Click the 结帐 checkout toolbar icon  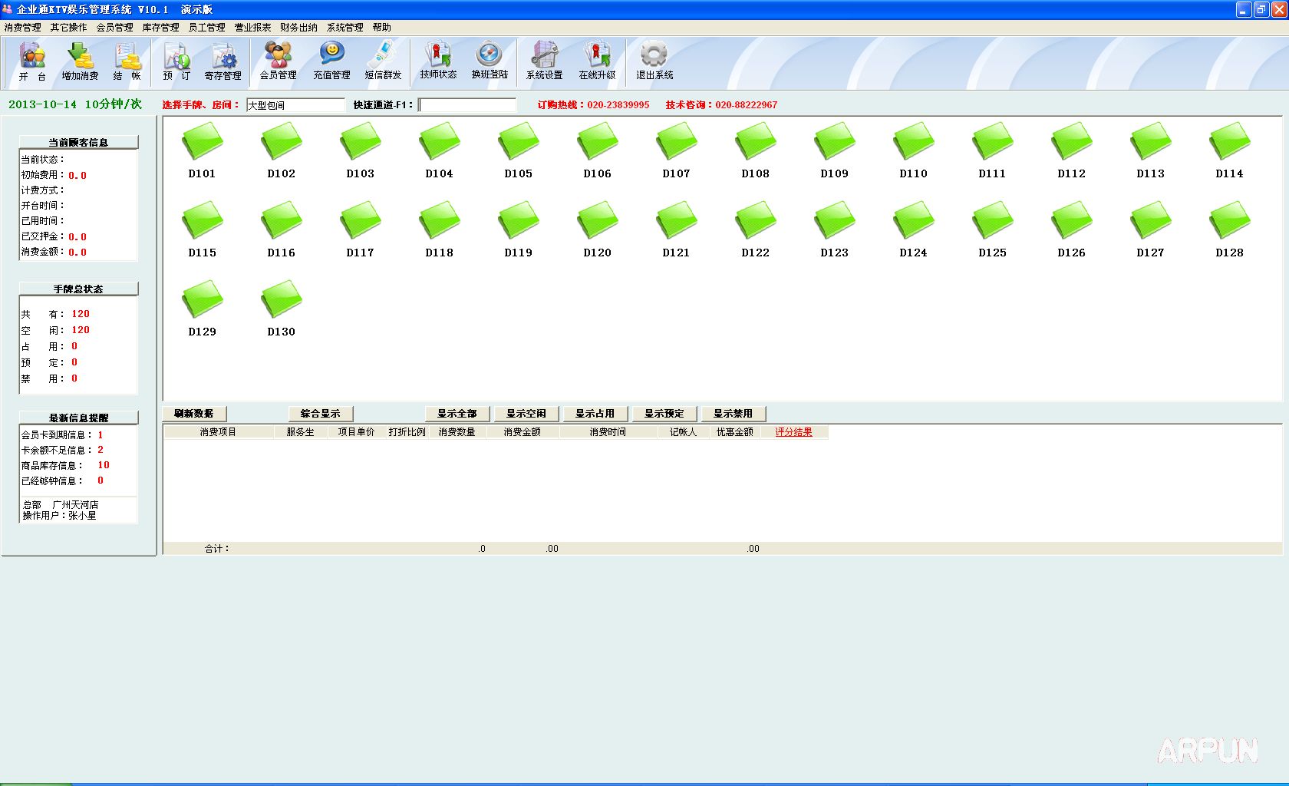pos(127,61)
